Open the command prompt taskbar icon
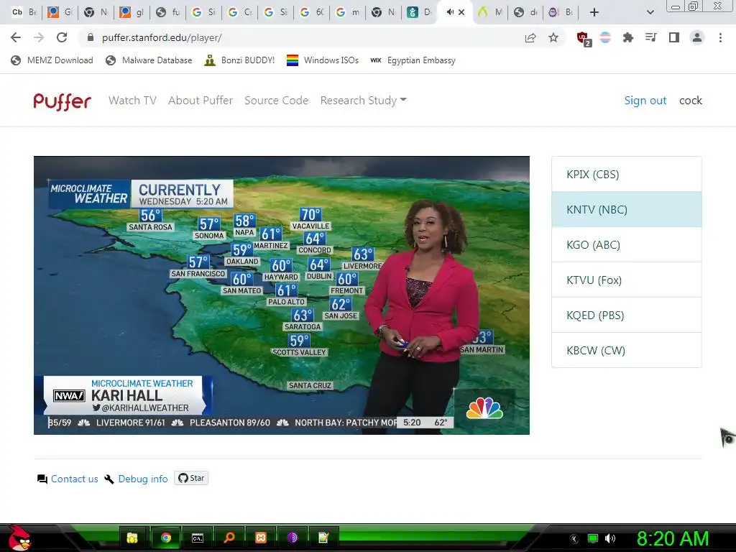This screenshot has height=552, width=736. [198, 538]
